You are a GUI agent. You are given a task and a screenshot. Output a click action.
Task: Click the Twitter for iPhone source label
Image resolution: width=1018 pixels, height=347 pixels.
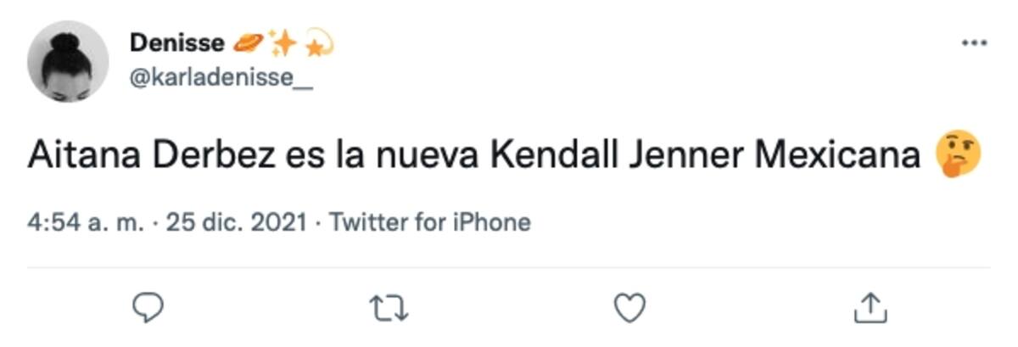429,223
